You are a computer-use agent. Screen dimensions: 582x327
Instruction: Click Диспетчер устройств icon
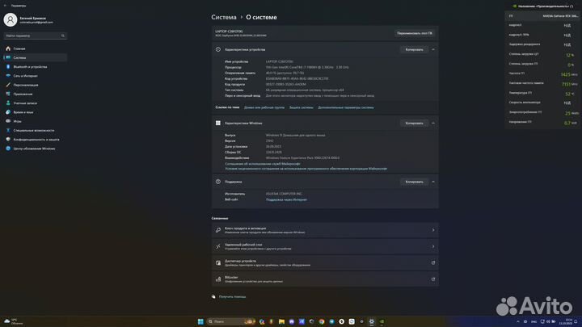[218, 263]
